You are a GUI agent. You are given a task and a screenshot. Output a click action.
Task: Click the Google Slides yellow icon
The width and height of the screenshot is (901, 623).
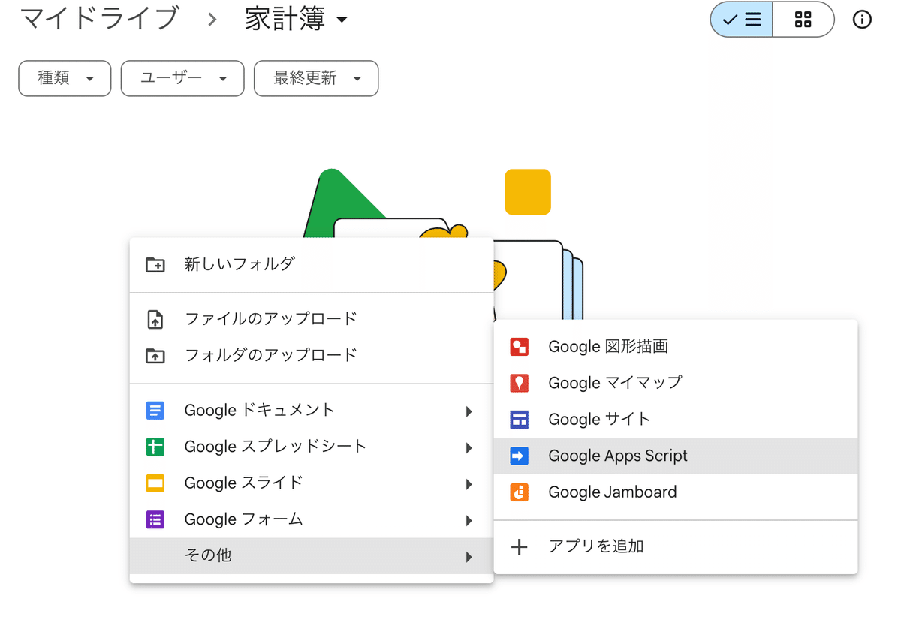point(155,483)
